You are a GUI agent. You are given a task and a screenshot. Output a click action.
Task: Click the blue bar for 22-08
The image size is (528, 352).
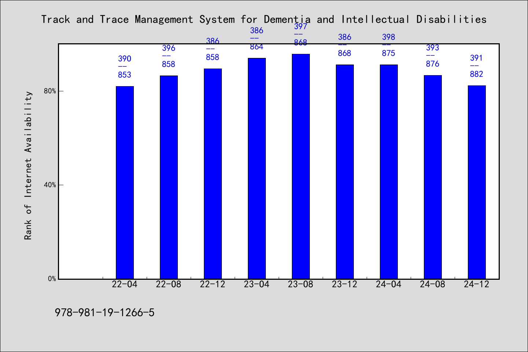pos(169,177)
